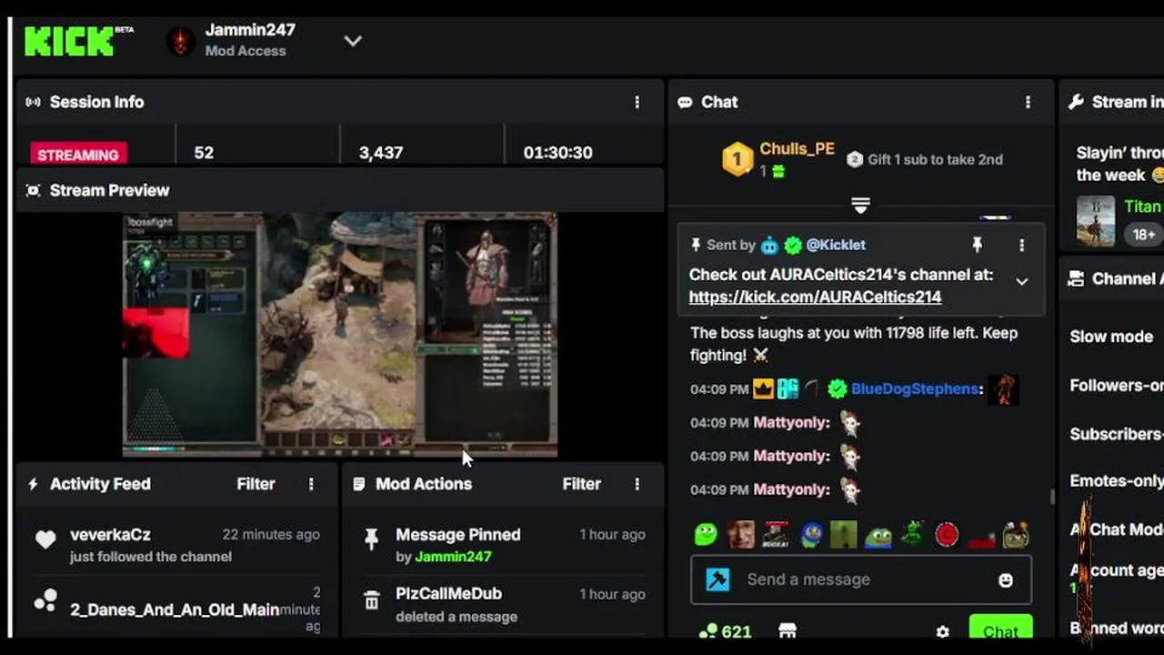Open Chat panel options menu
Screen dimensions: 1164x655
1028,102
